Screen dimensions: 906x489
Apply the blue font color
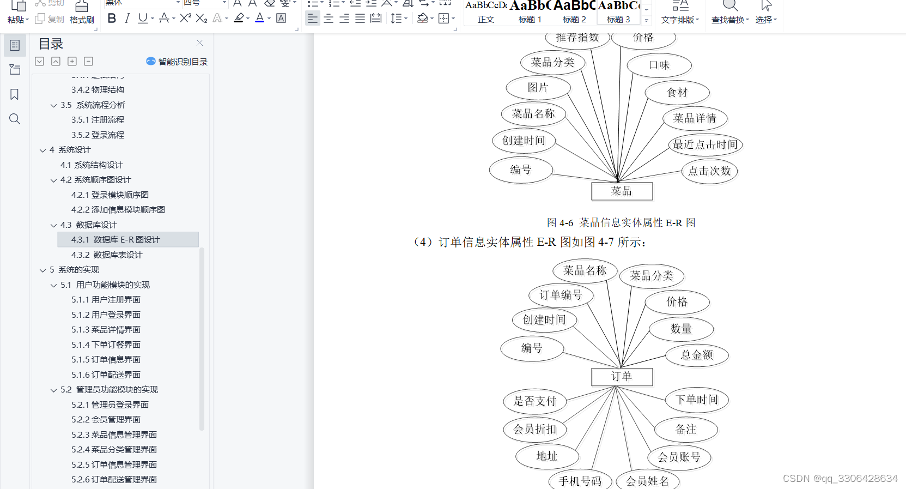click(260, 19)
